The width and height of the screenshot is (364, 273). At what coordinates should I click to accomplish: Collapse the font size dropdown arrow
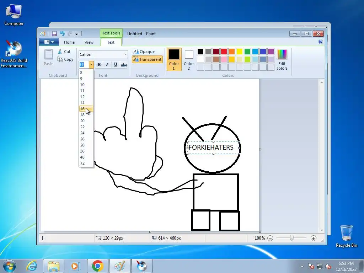point(91,65)
